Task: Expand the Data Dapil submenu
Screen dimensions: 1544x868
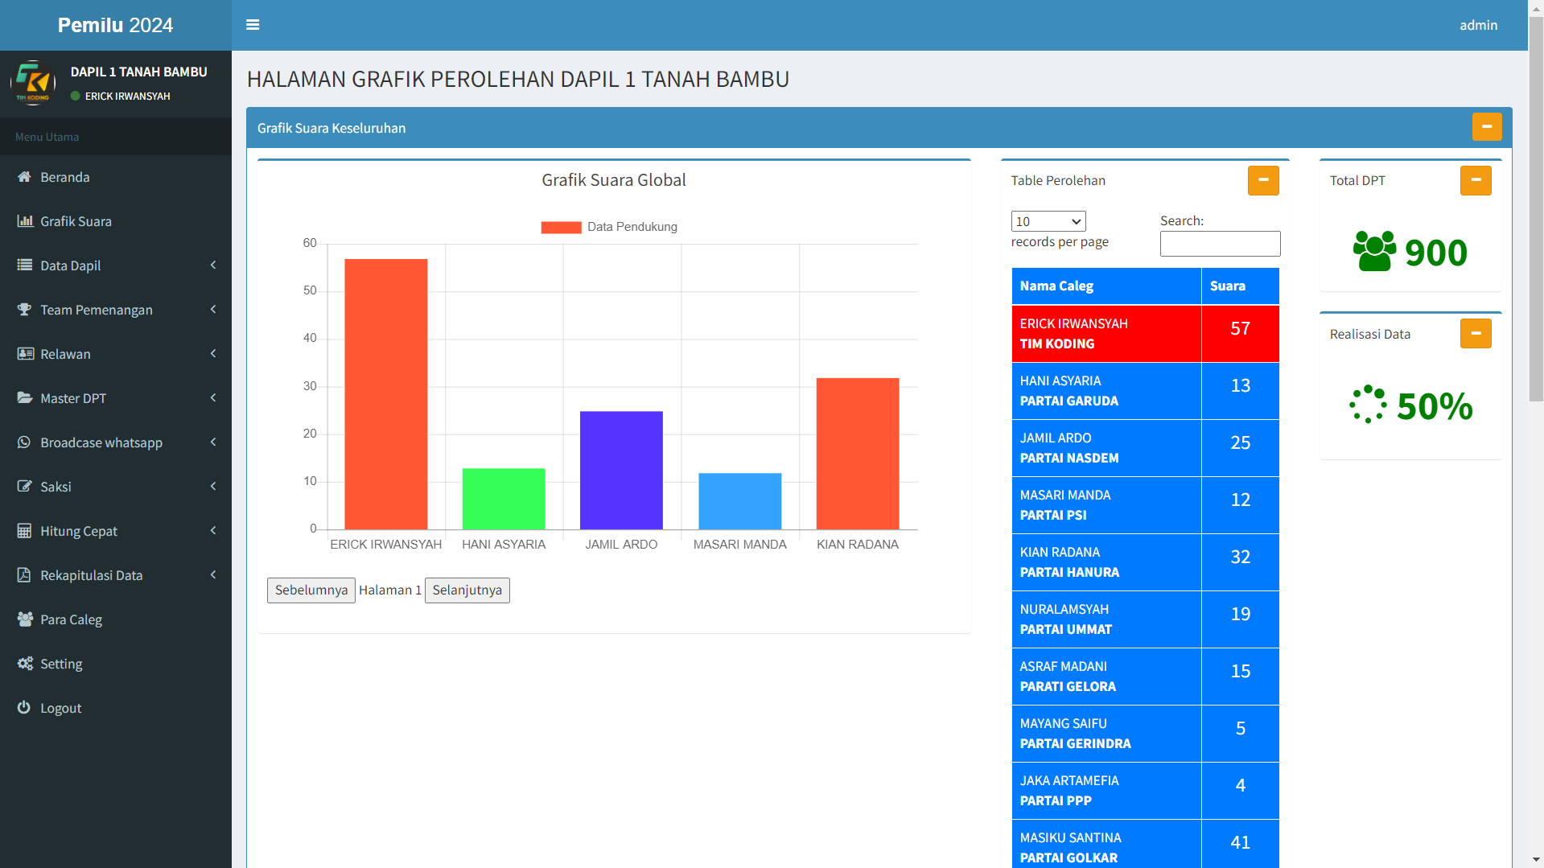Action: tap(212, 265)
